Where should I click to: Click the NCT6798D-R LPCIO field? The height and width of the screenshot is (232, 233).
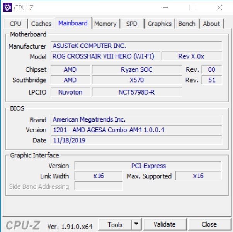[x=137, y=92]
